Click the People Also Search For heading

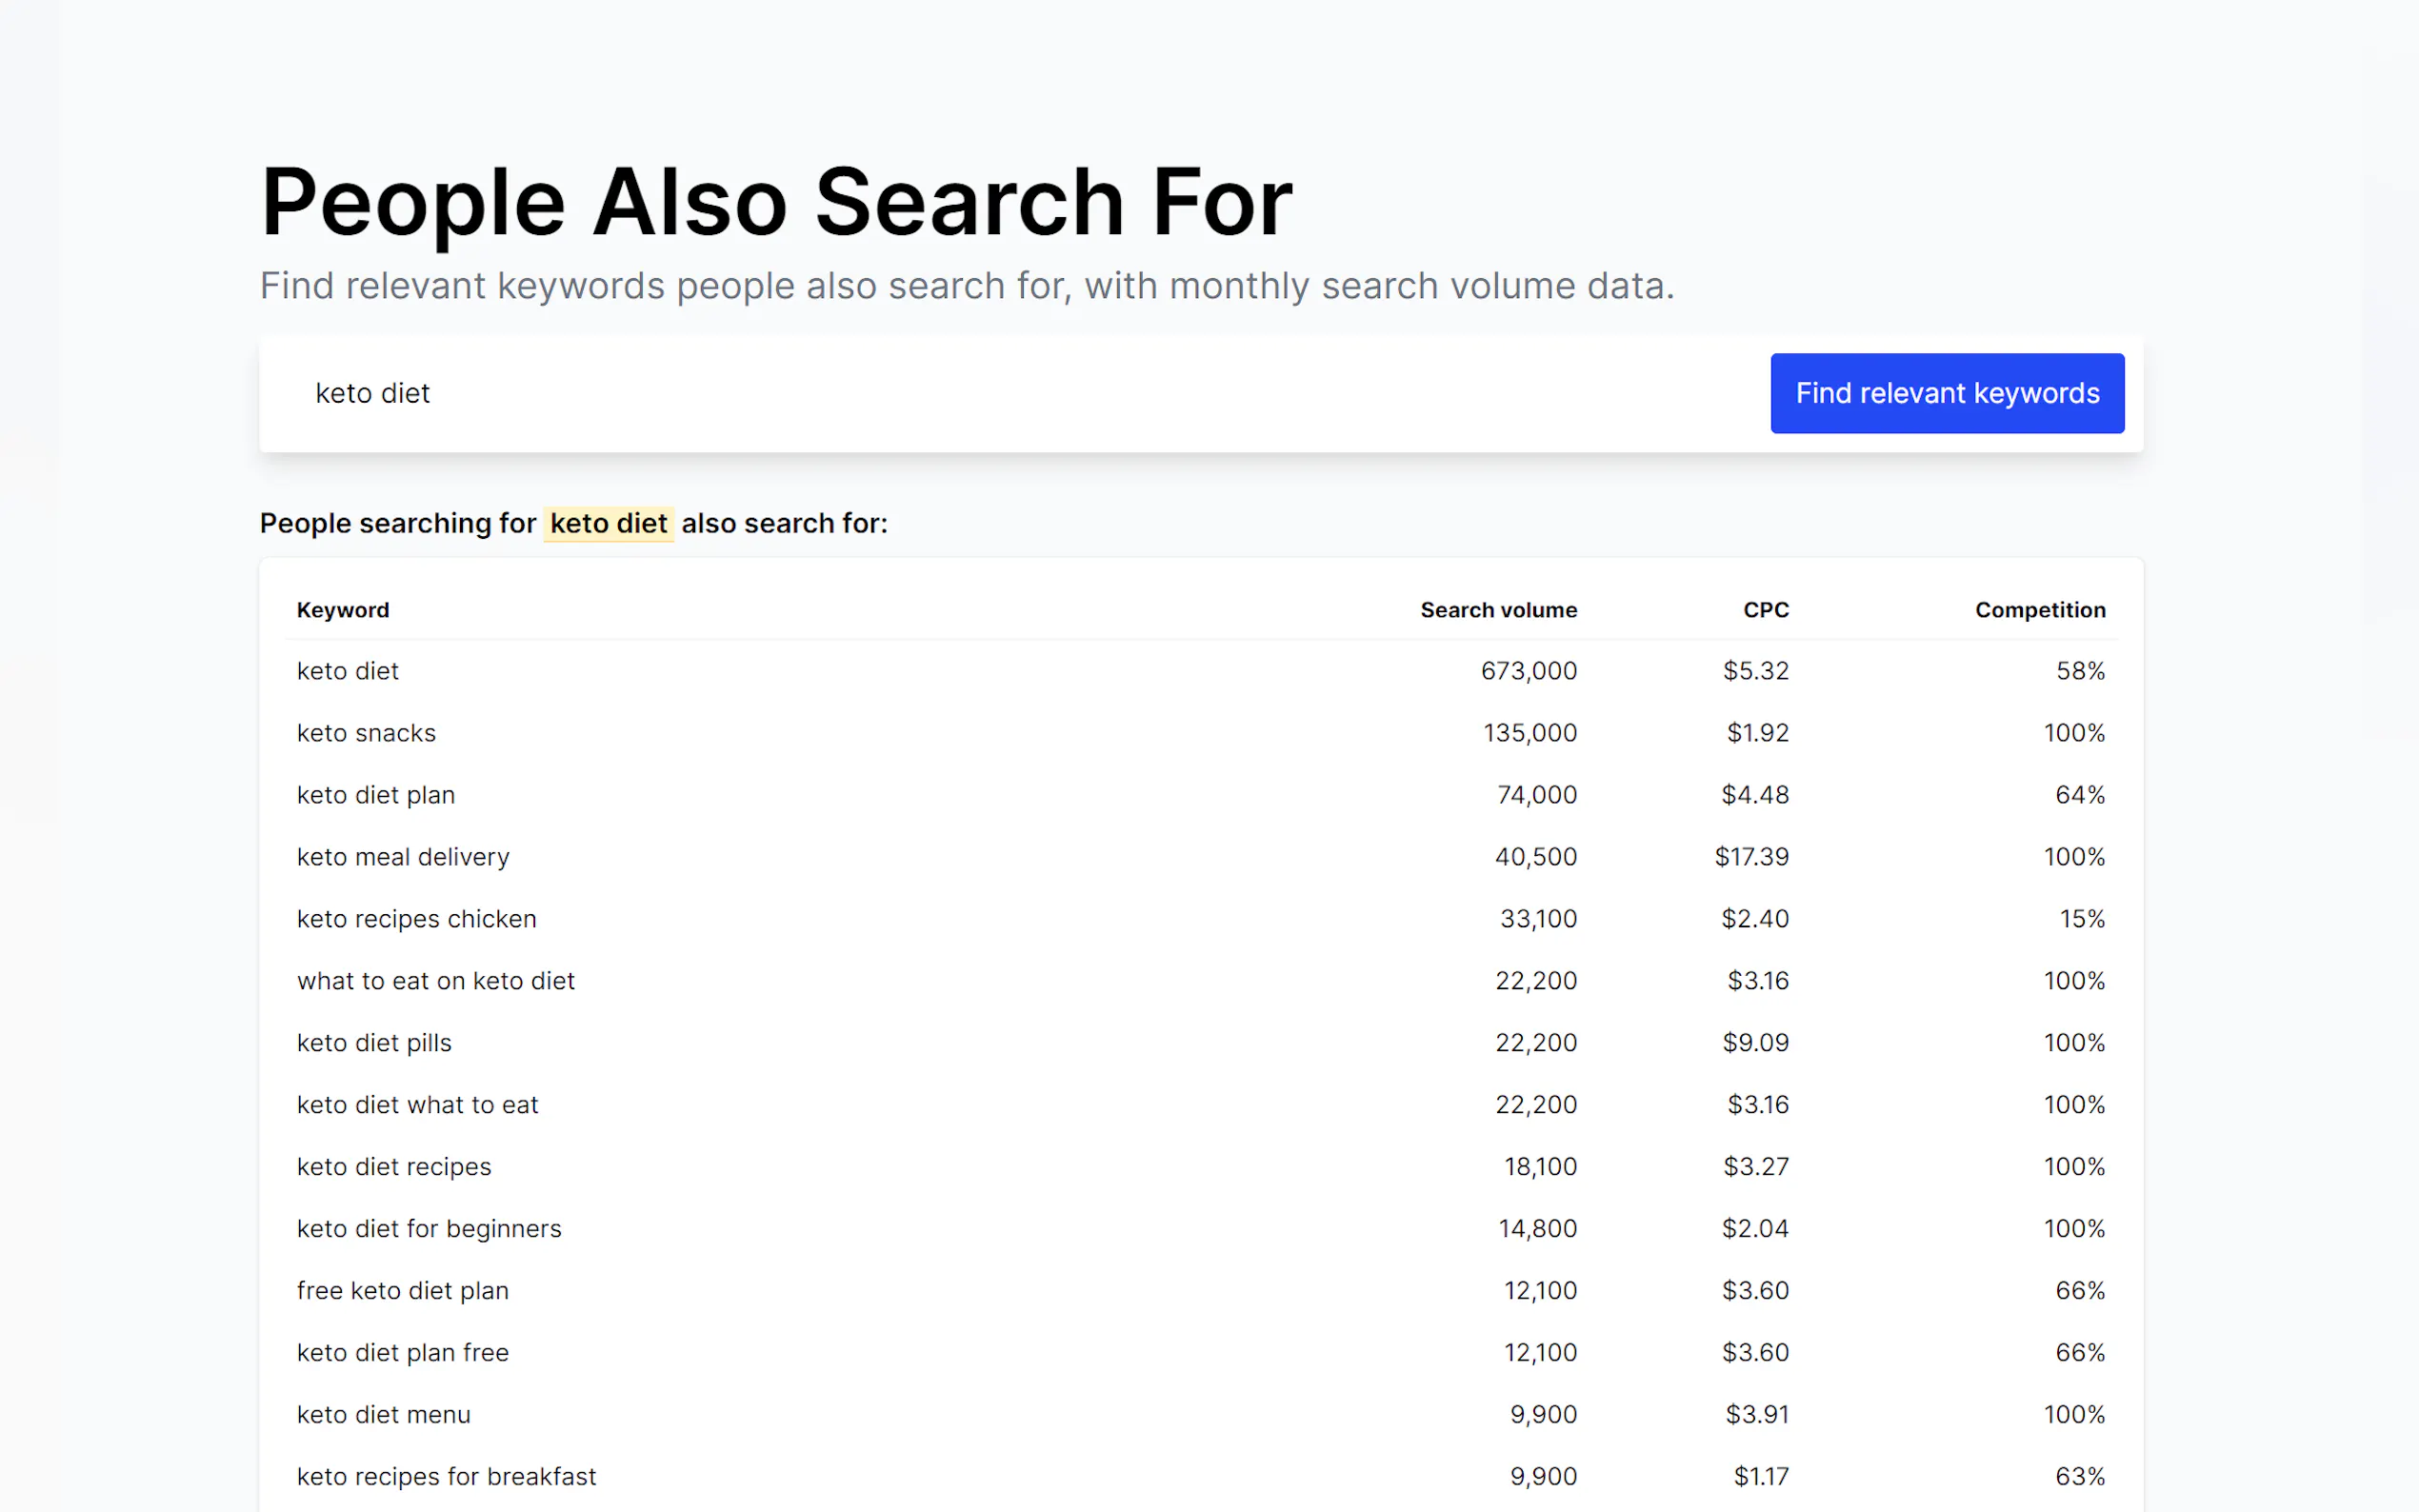[x=776, y=202]
